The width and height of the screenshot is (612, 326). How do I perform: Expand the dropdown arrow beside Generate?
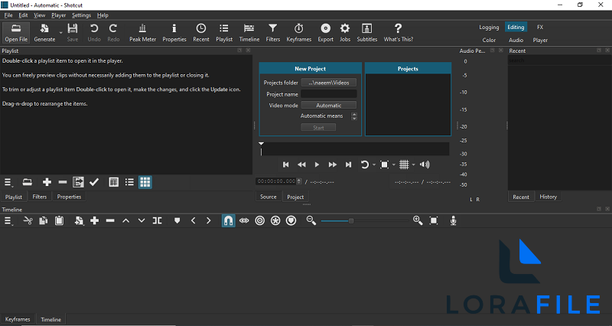(x=60, y=33)
